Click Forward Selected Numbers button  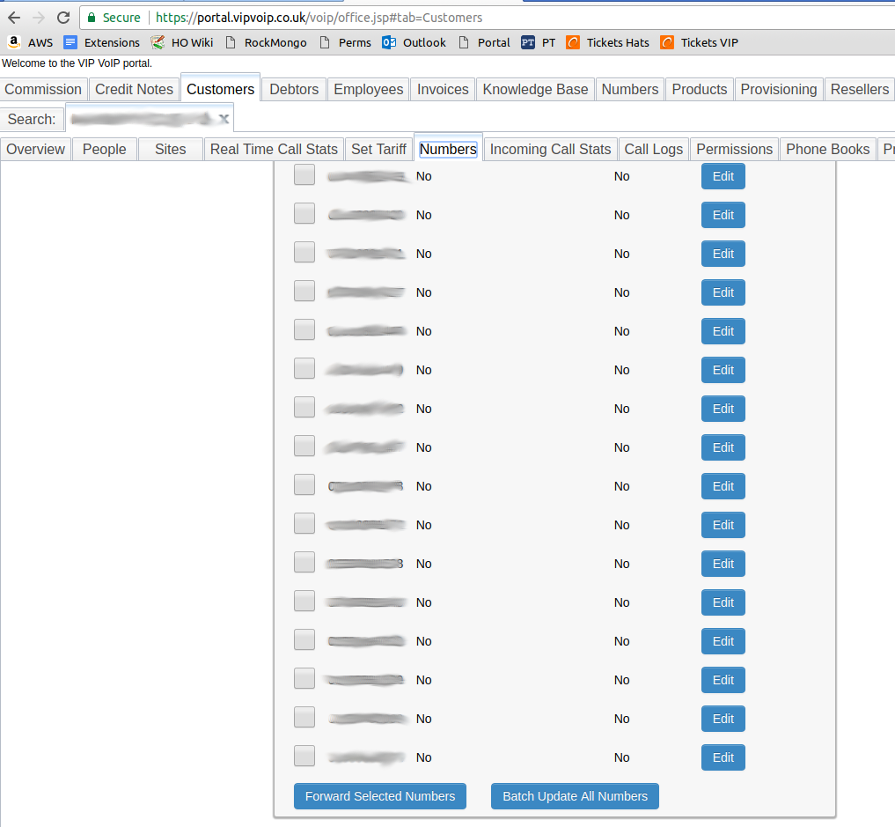coord(380,796)
